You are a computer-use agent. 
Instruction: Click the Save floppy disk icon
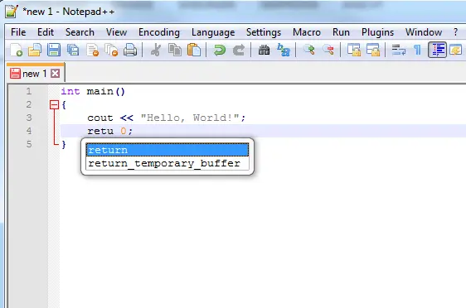54,50
